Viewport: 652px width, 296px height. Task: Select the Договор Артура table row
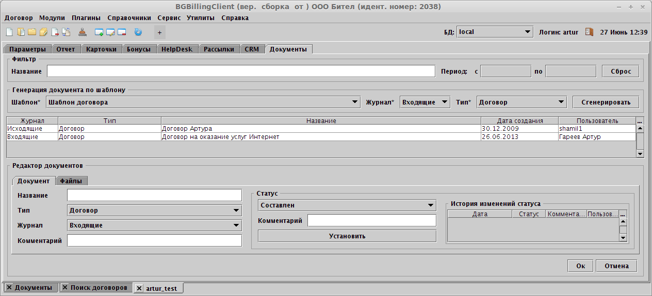click(320, 128)
